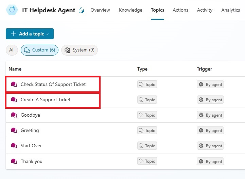Click the gear icon in System filter

click(x=67, y=50)
